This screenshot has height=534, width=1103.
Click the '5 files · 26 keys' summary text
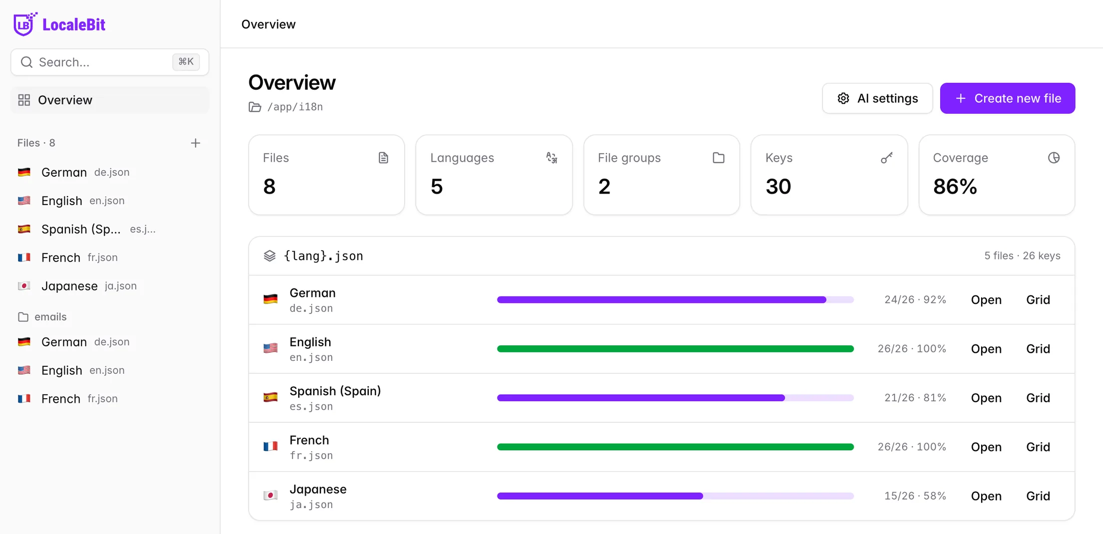1022,256
